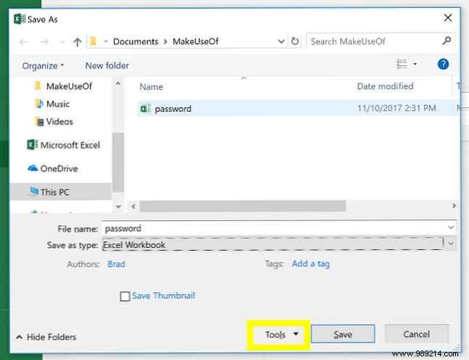Collapse folders with Hide Folders

click(46, 337)
